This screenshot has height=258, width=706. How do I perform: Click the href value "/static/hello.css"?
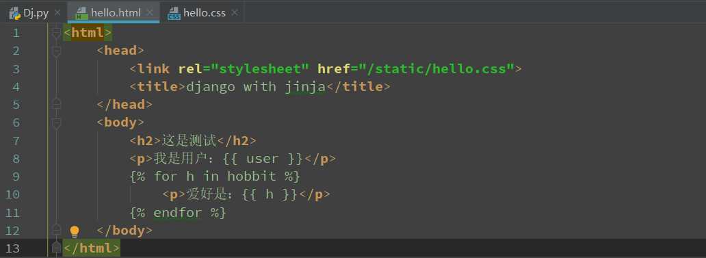pyautogui.click(x=436, y=69)
